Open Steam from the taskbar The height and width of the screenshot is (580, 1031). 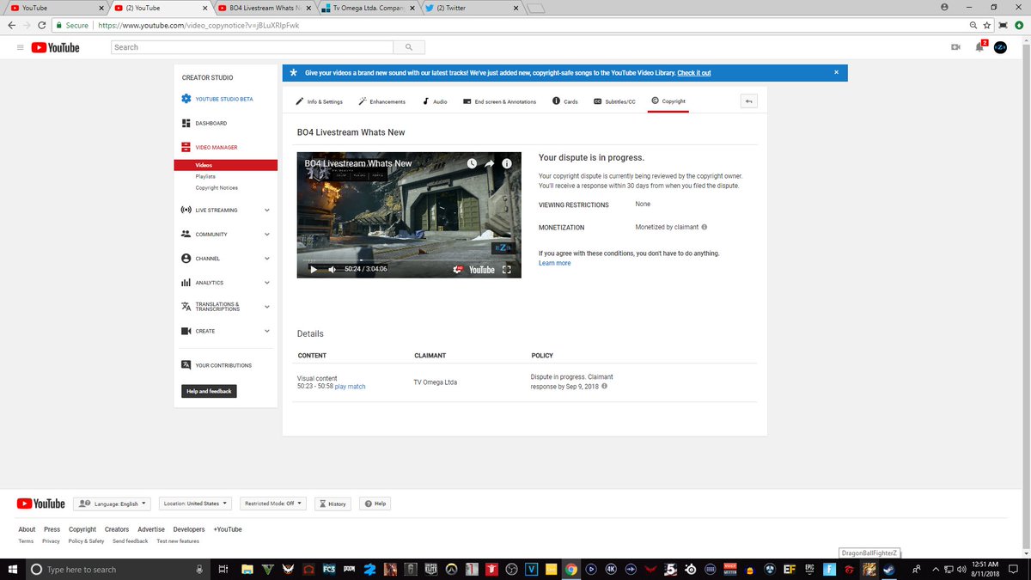click(x=889, y=569)
